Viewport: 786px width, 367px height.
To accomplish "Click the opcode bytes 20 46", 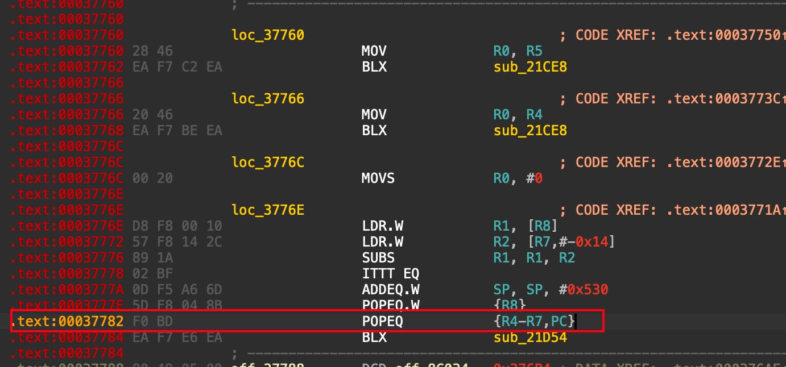I will pyautogui.click(x=152, y=115).
